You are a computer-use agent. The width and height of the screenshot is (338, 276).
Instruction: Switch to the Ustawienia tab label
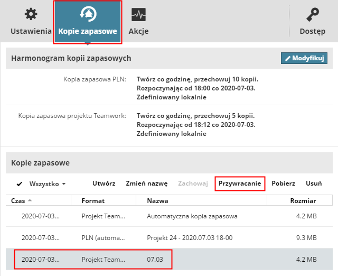(31, 31)
